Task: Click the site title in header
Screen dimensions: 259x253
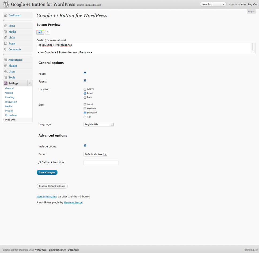Action: pyautogui.click(x=43, y=4)
